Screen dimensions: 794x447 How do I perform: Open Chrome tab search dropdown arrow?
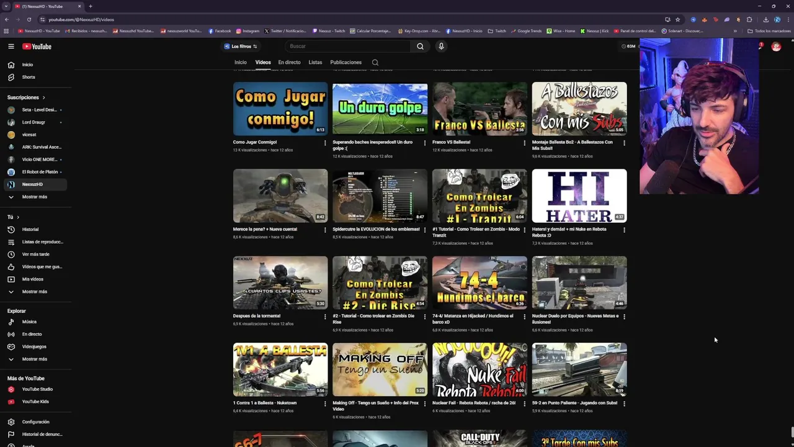click(x=6, y=6)
